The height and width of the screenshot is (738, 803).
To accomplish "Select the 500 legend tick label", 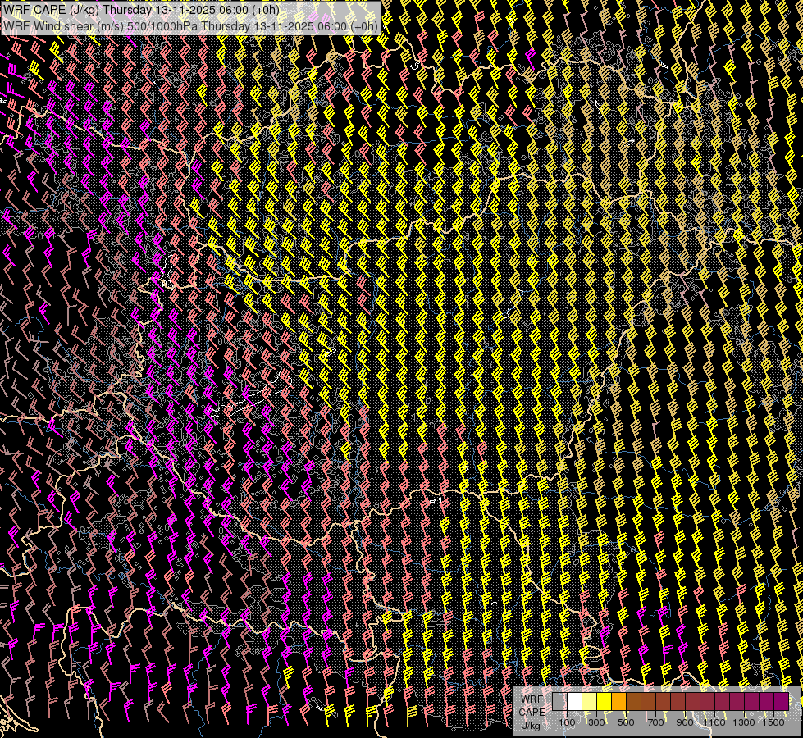I will pos(626,722).
